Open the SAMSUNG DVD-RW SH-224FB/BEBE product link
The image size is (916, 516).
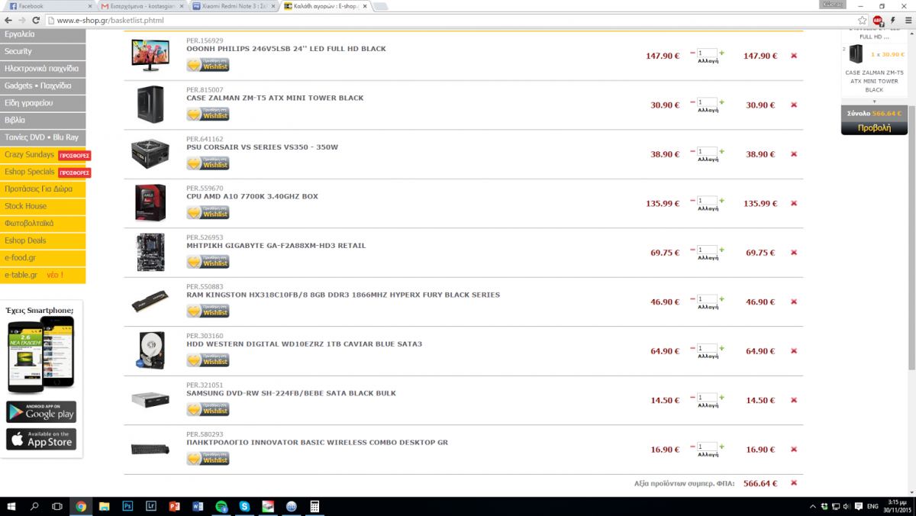[291, 393]
